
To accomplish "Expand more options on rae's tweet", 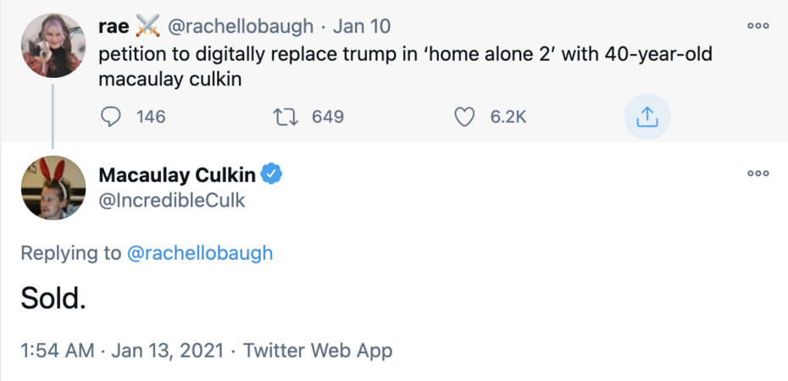I will point(757,26).
